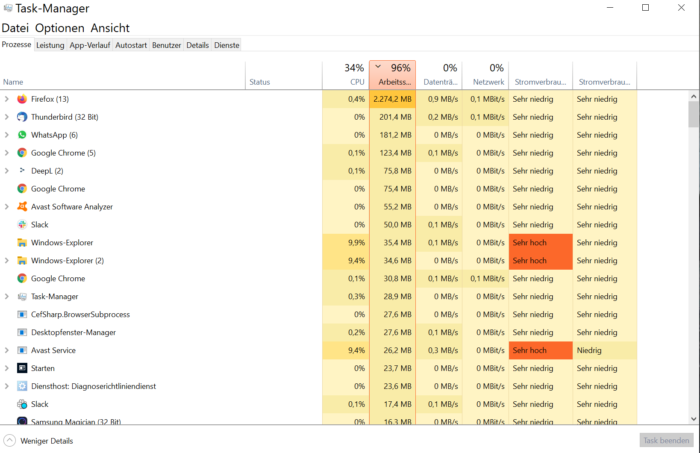Switch to the Dienste tab
The height and width of the screenshot is (453, 700).
pos(226,45)
